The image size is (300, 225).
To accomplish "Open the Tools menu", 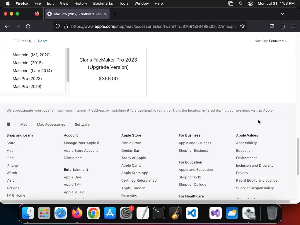I will point(124,4).
